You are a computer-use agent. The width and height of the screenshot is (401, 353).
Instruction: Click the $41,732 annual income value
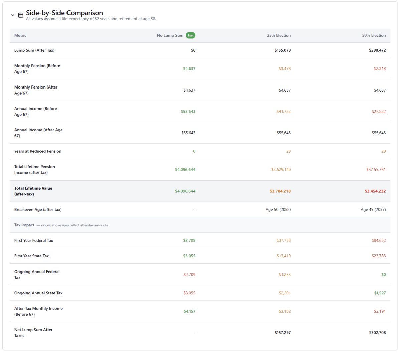tap(284, 112)
